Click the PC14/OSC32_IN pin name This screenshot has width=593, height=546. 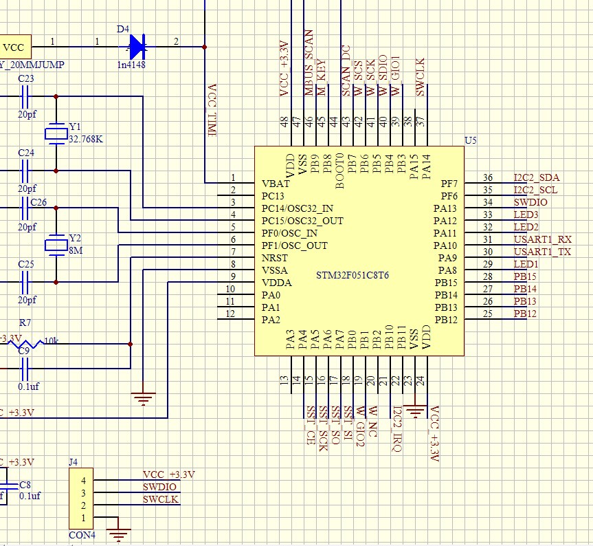(x=298, y=208)
